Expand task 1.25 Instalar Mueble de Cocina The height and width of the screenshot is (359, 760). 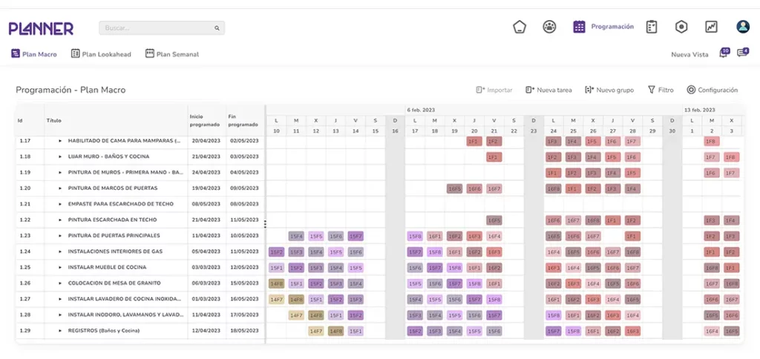pos(60,268)
